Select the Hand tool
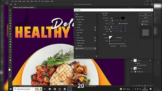 [x=10, y=60]
